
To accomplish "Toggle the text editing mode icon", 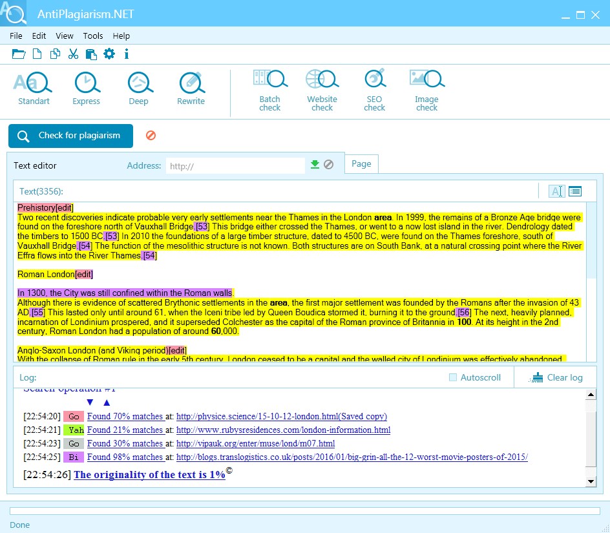I will (556, 191).
